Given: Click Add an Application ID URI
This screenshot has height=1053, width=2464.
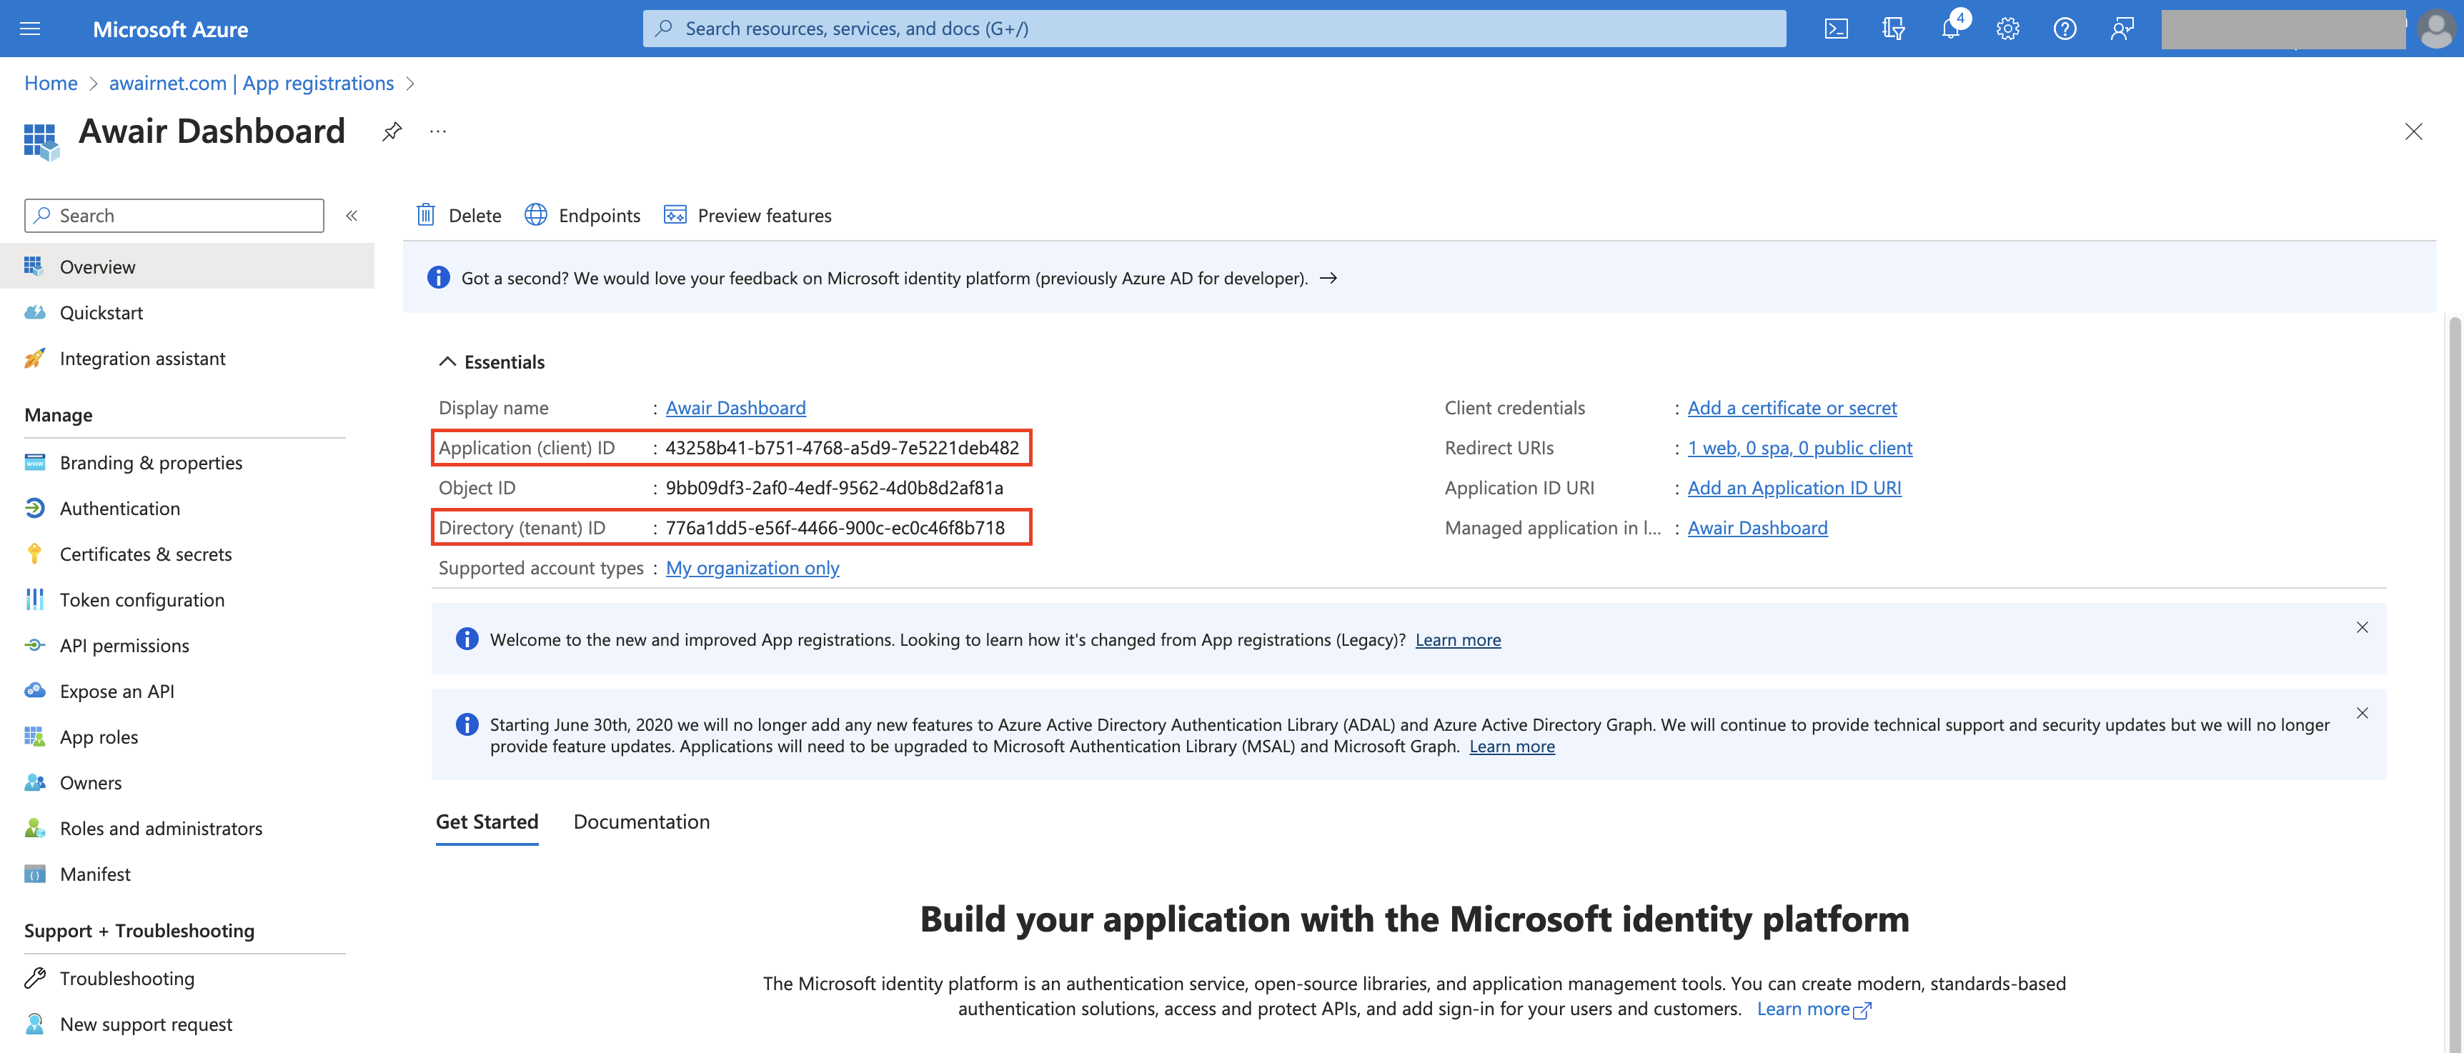Looking at the screenshot, I should coord(1794,488).
